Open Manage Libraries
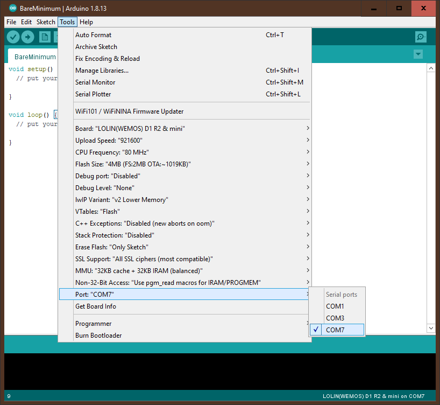The image size is (440, 405). coord(184,70)
